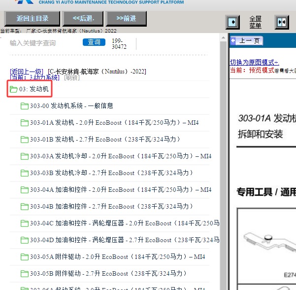Click the blue 查询 search button
Image resolution: width=296 pixels, height=290 pixels.
click(x=94, y=42)
